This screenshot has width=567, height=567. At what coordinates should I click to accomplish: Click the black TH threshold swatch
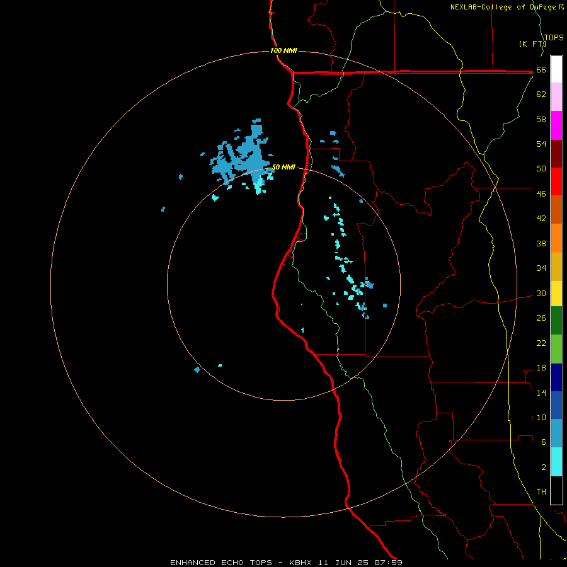tap(556, 490)
